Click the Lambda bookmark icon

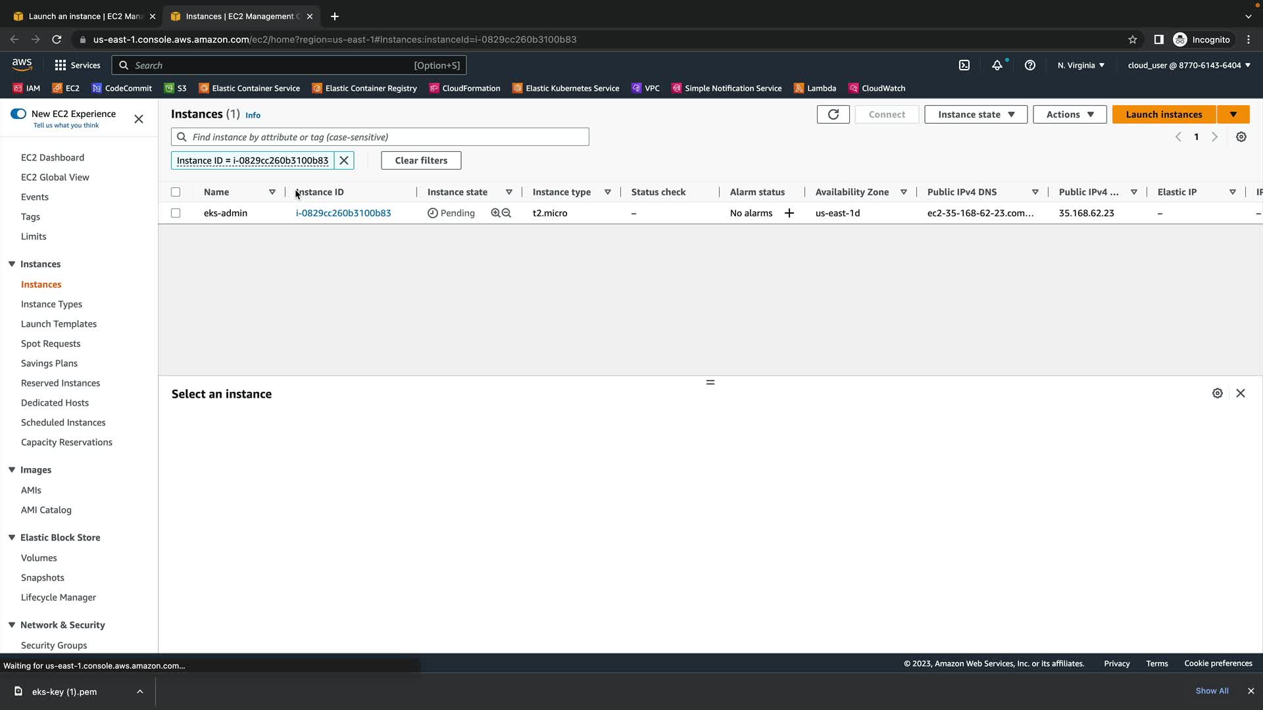[x=799, y=88]
